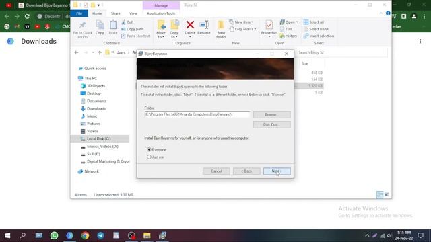Open the Application Tools tab

click(161, 13)
